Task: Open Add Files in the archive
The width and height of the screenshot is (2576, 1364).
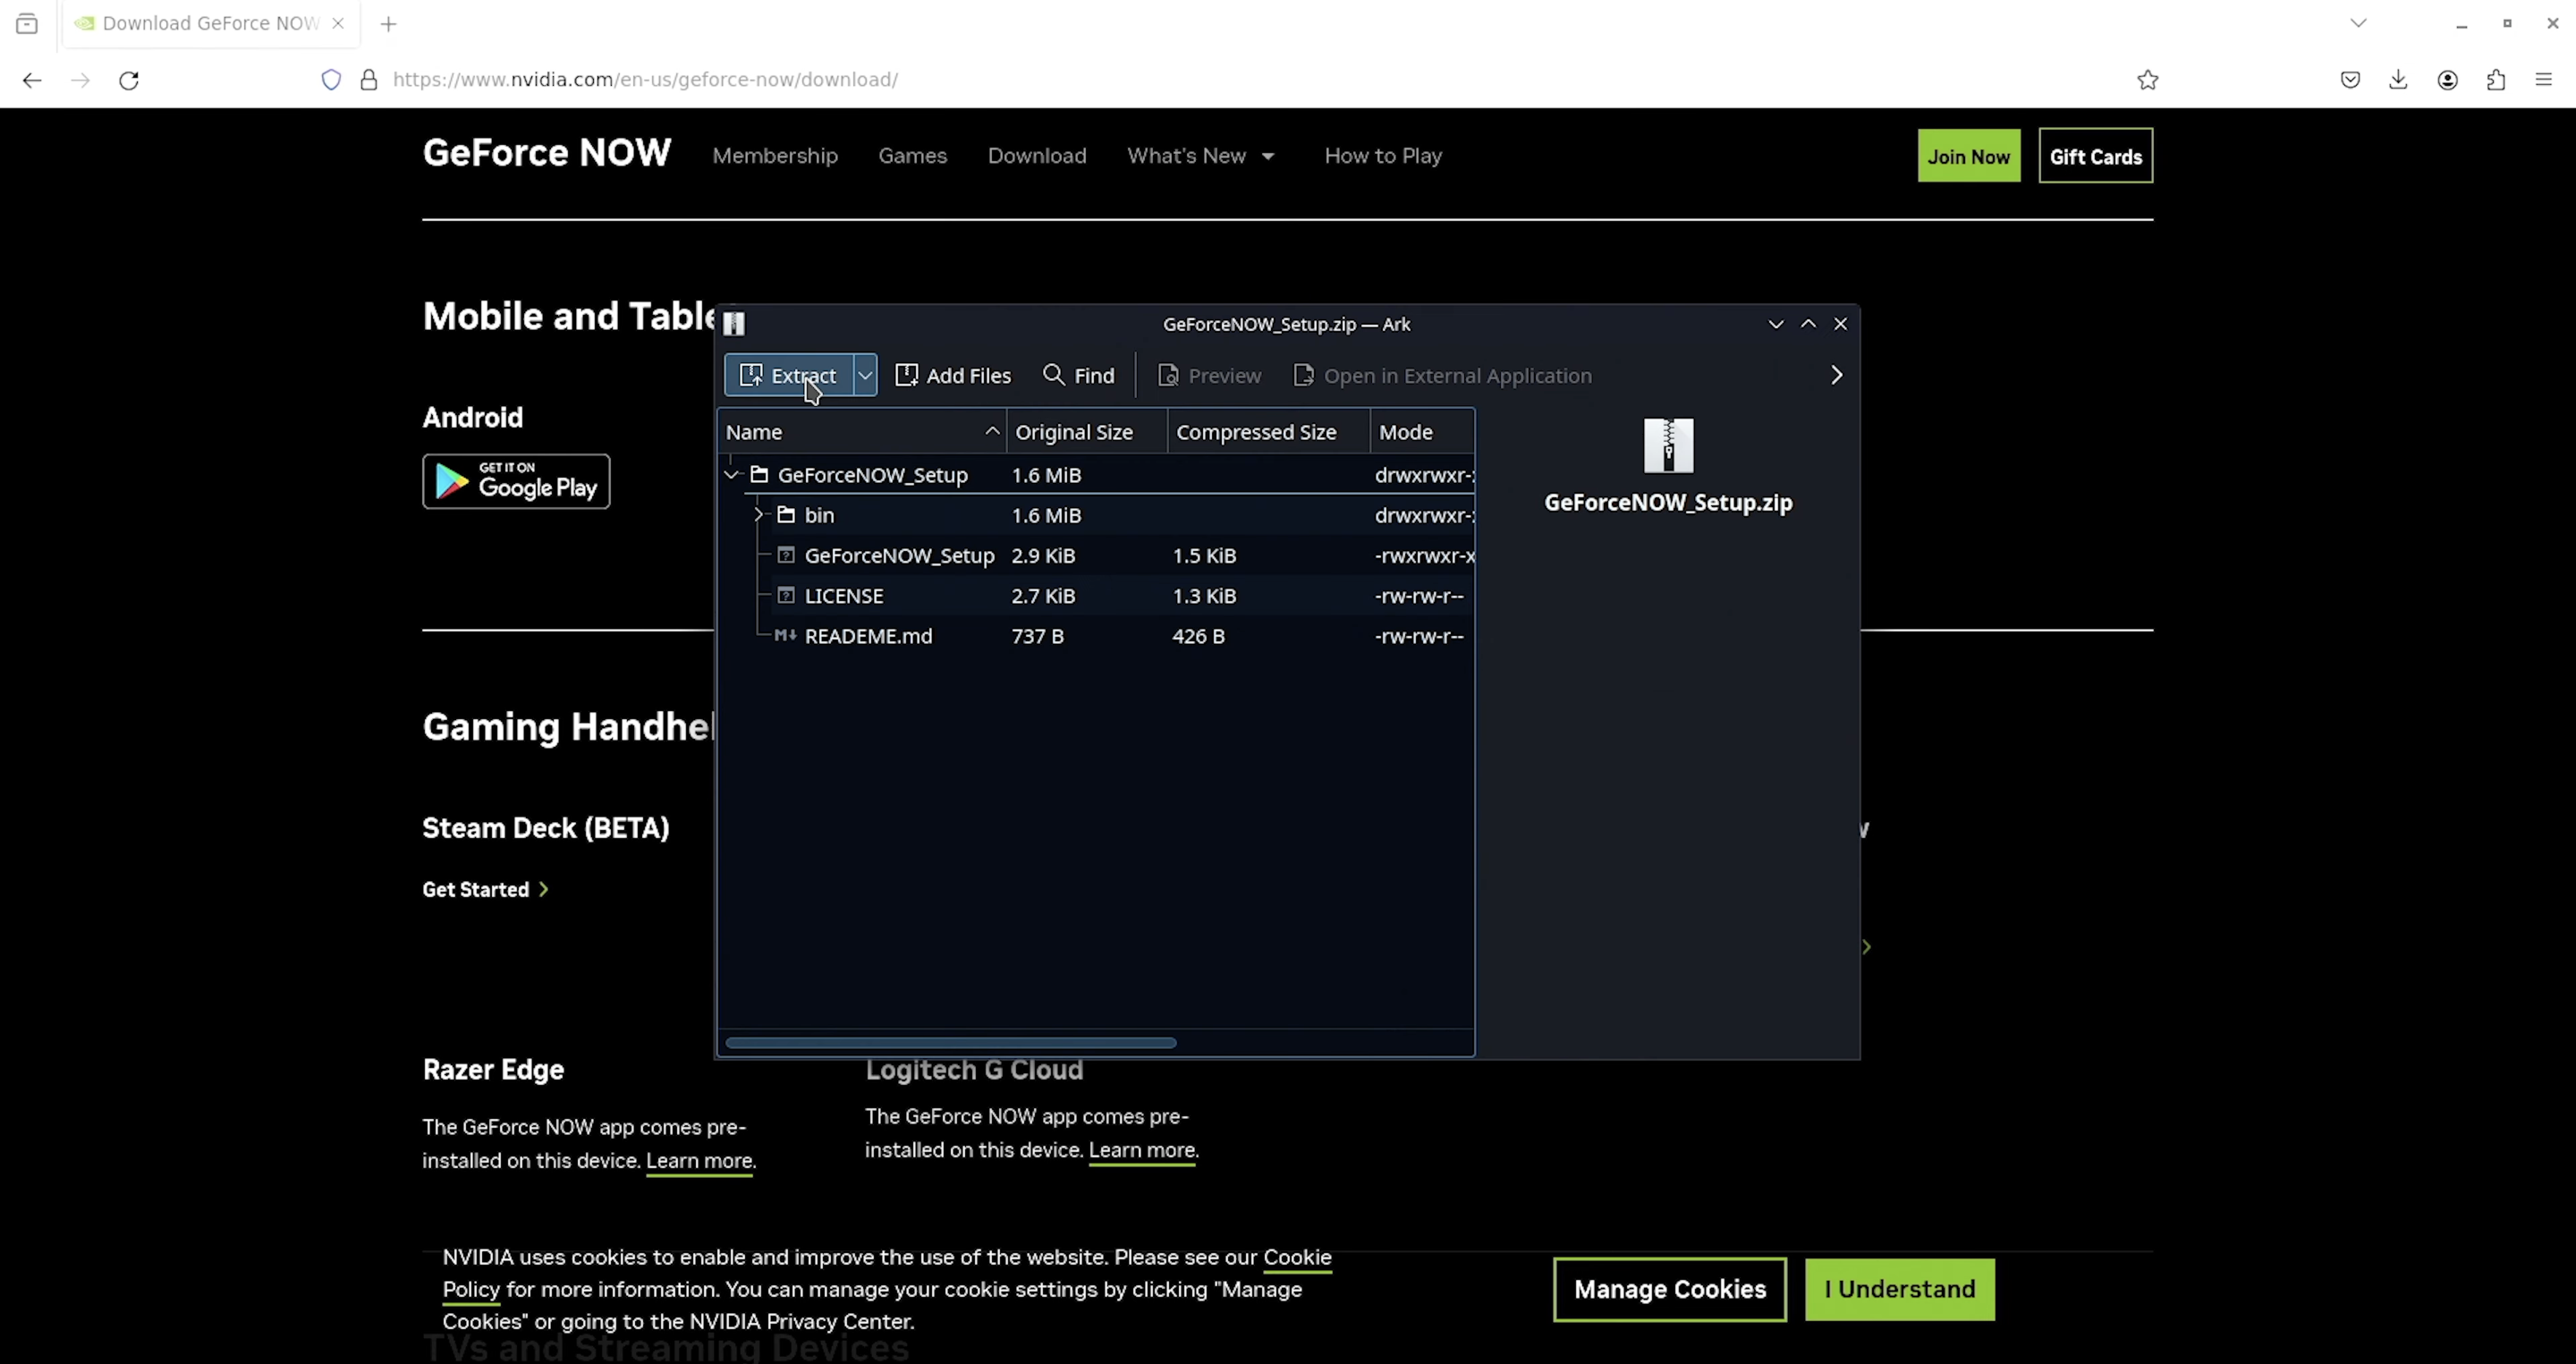Action: [x=953, y=375]
